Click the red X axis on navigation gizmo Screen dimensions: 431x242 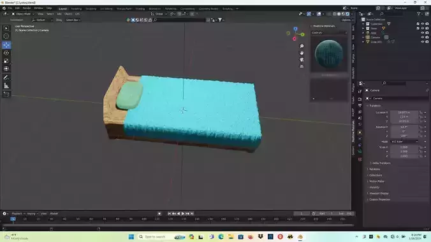point(295,39)
